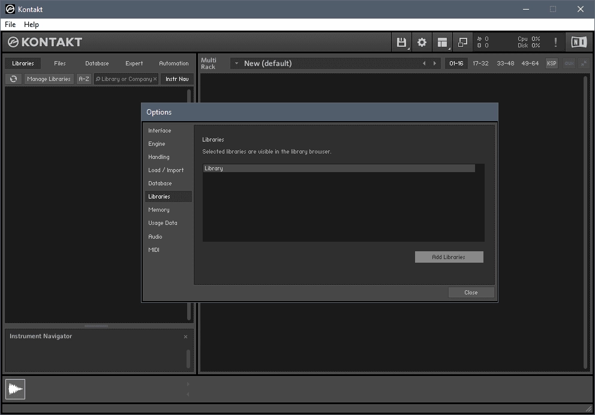Show rack page 17-32
This screenshot has height=415, width=595.
[480, 64]
